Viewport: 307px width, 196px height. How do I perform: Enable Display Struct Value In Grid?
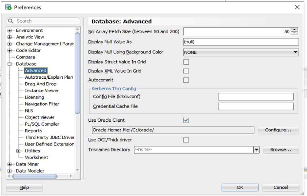pyautogui.click(x=186, y=62)
